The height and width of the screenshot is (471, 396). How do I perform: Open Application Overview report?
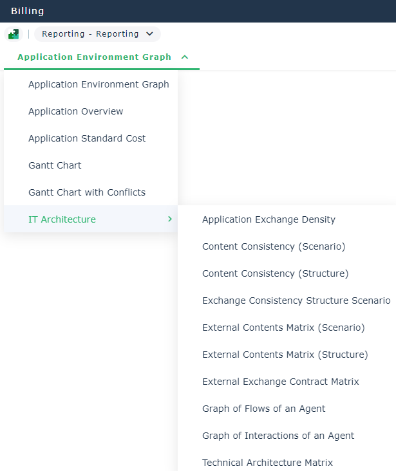tap(76, 111)
